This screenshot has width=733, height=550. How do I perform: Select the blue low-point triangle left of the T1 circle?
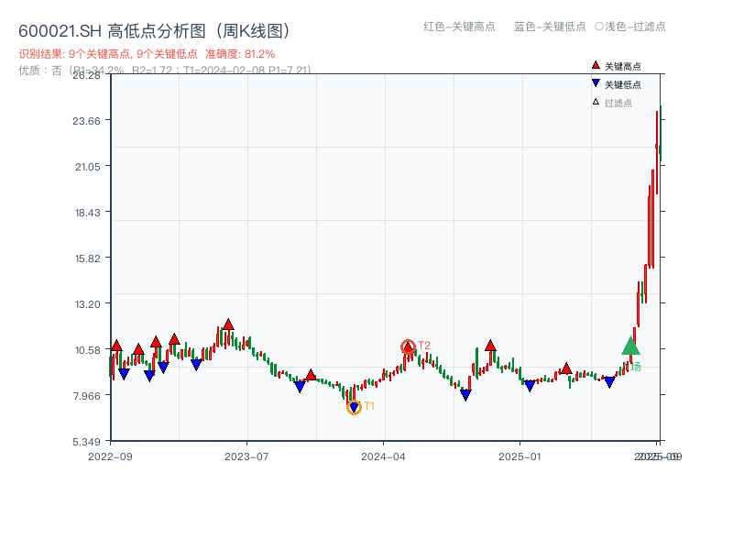[301, 386]
